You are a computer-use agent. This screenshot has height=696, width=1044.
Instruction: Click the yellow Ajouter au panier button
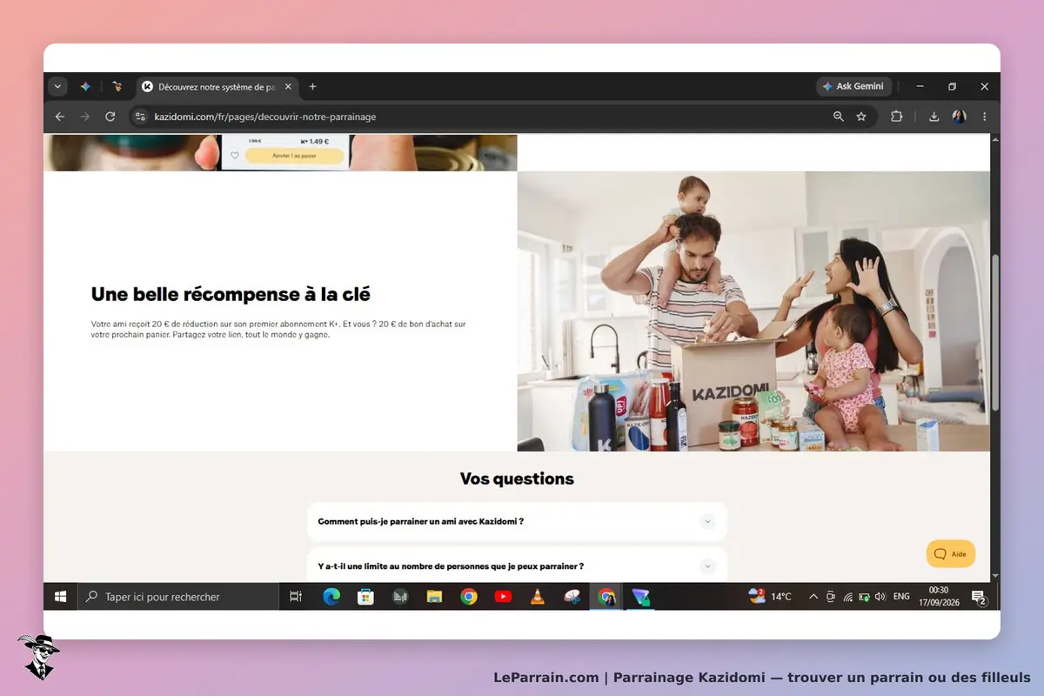(x=294, y=156)
